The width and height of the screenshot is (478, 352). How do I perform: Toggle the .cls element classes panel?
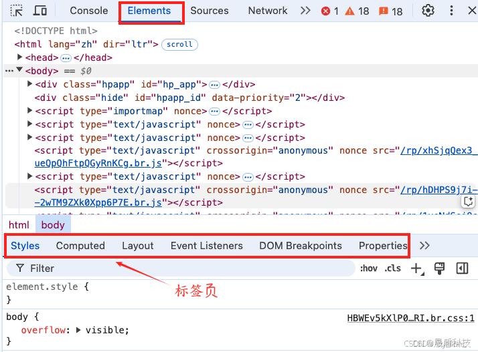(x=392, y=269)
